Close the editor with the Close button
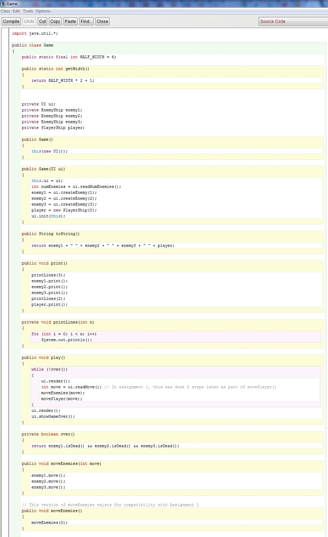The image size is (328, 537). click(102, 21)
